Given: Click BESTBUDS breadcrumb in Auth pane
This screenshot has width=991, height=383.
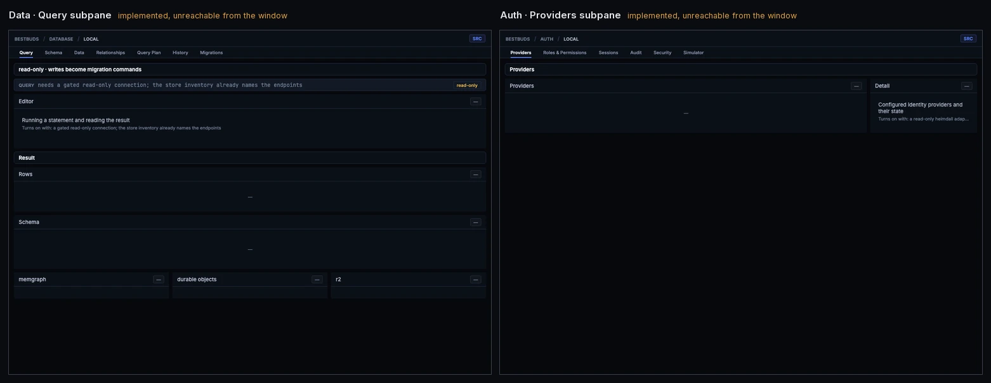Looking at the screenshot, I should pos(518,39).
